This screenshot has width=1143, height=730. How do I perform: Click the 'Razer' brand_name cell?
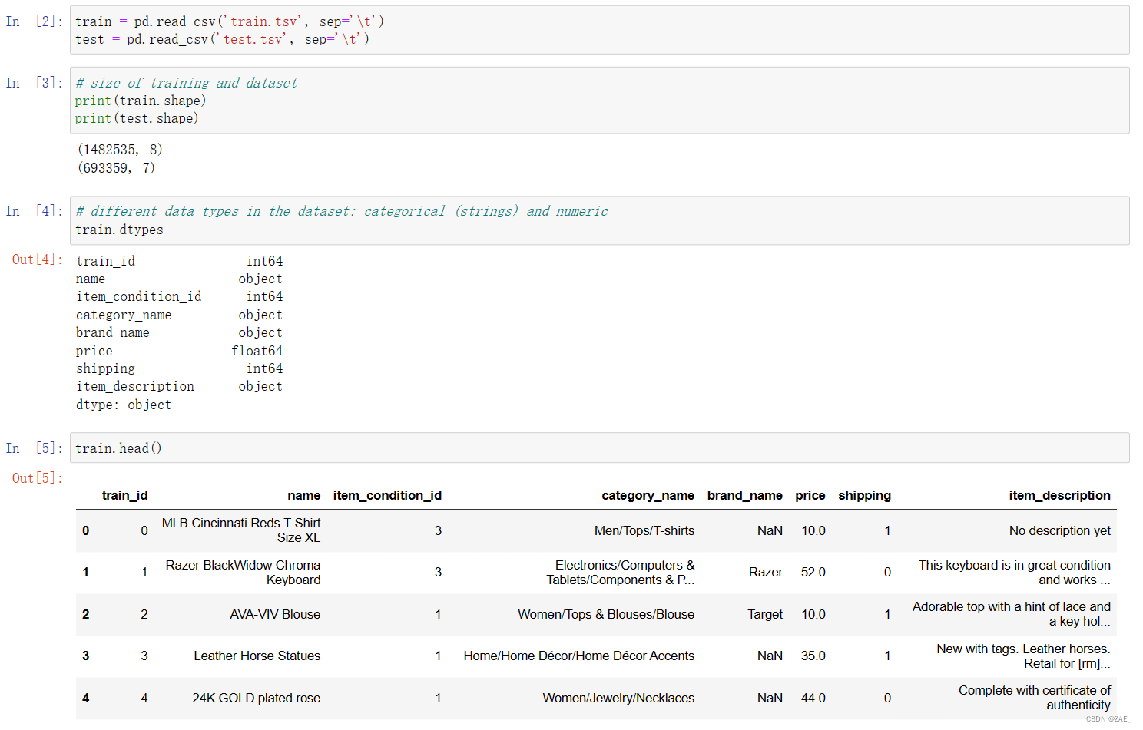tap(766, 573)
